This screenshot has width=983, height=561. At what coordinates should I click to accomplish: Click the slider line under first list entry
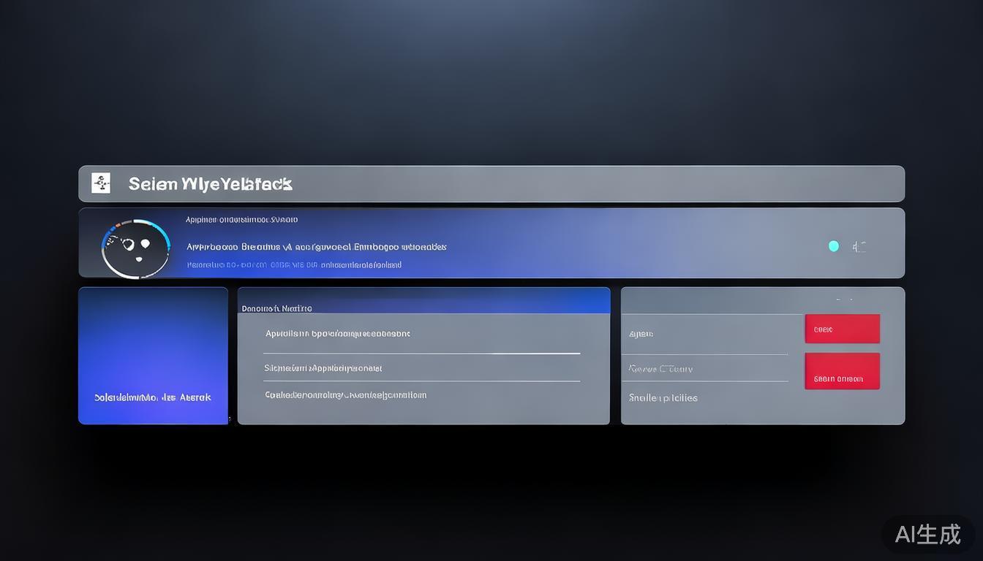point(422,354)
